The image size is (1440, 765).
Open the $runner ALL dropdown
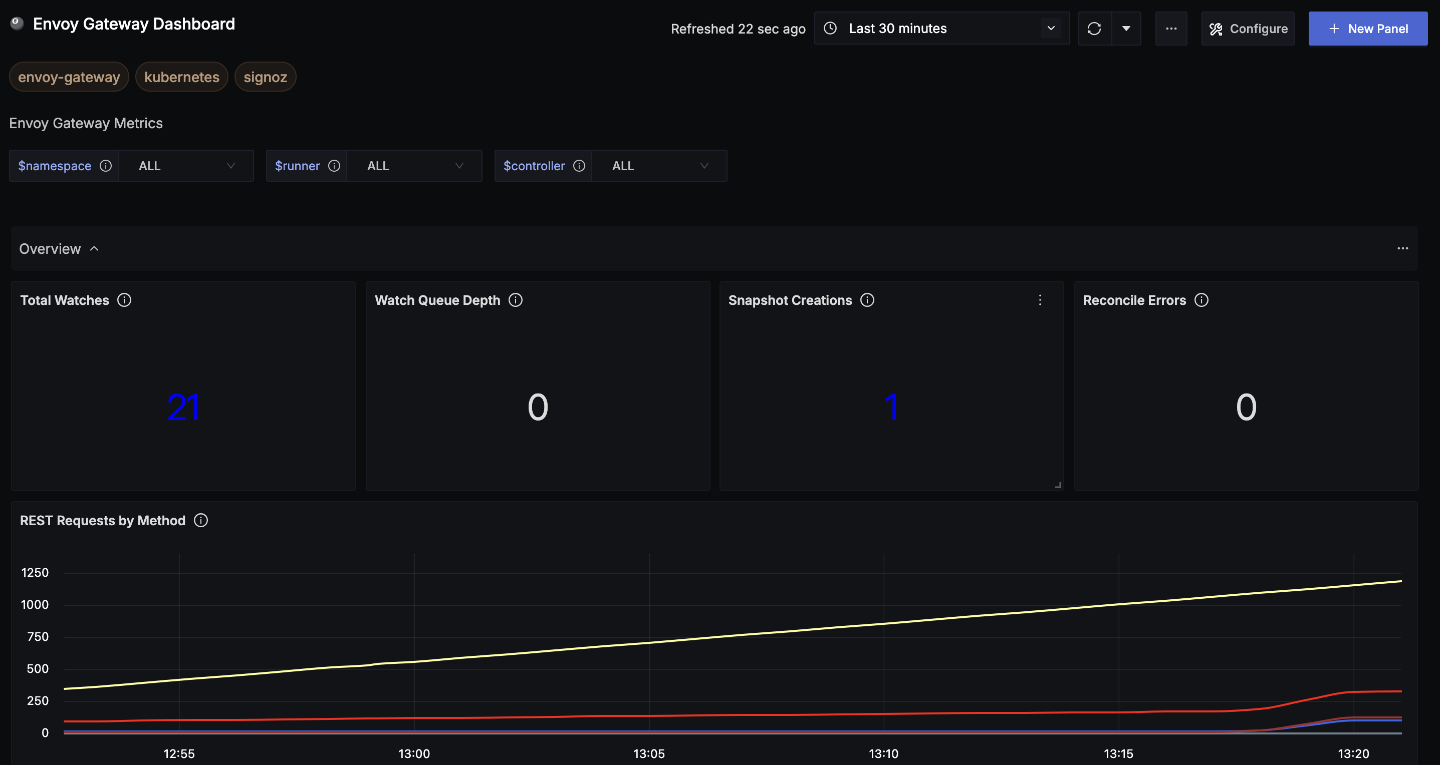click(414, 165)
